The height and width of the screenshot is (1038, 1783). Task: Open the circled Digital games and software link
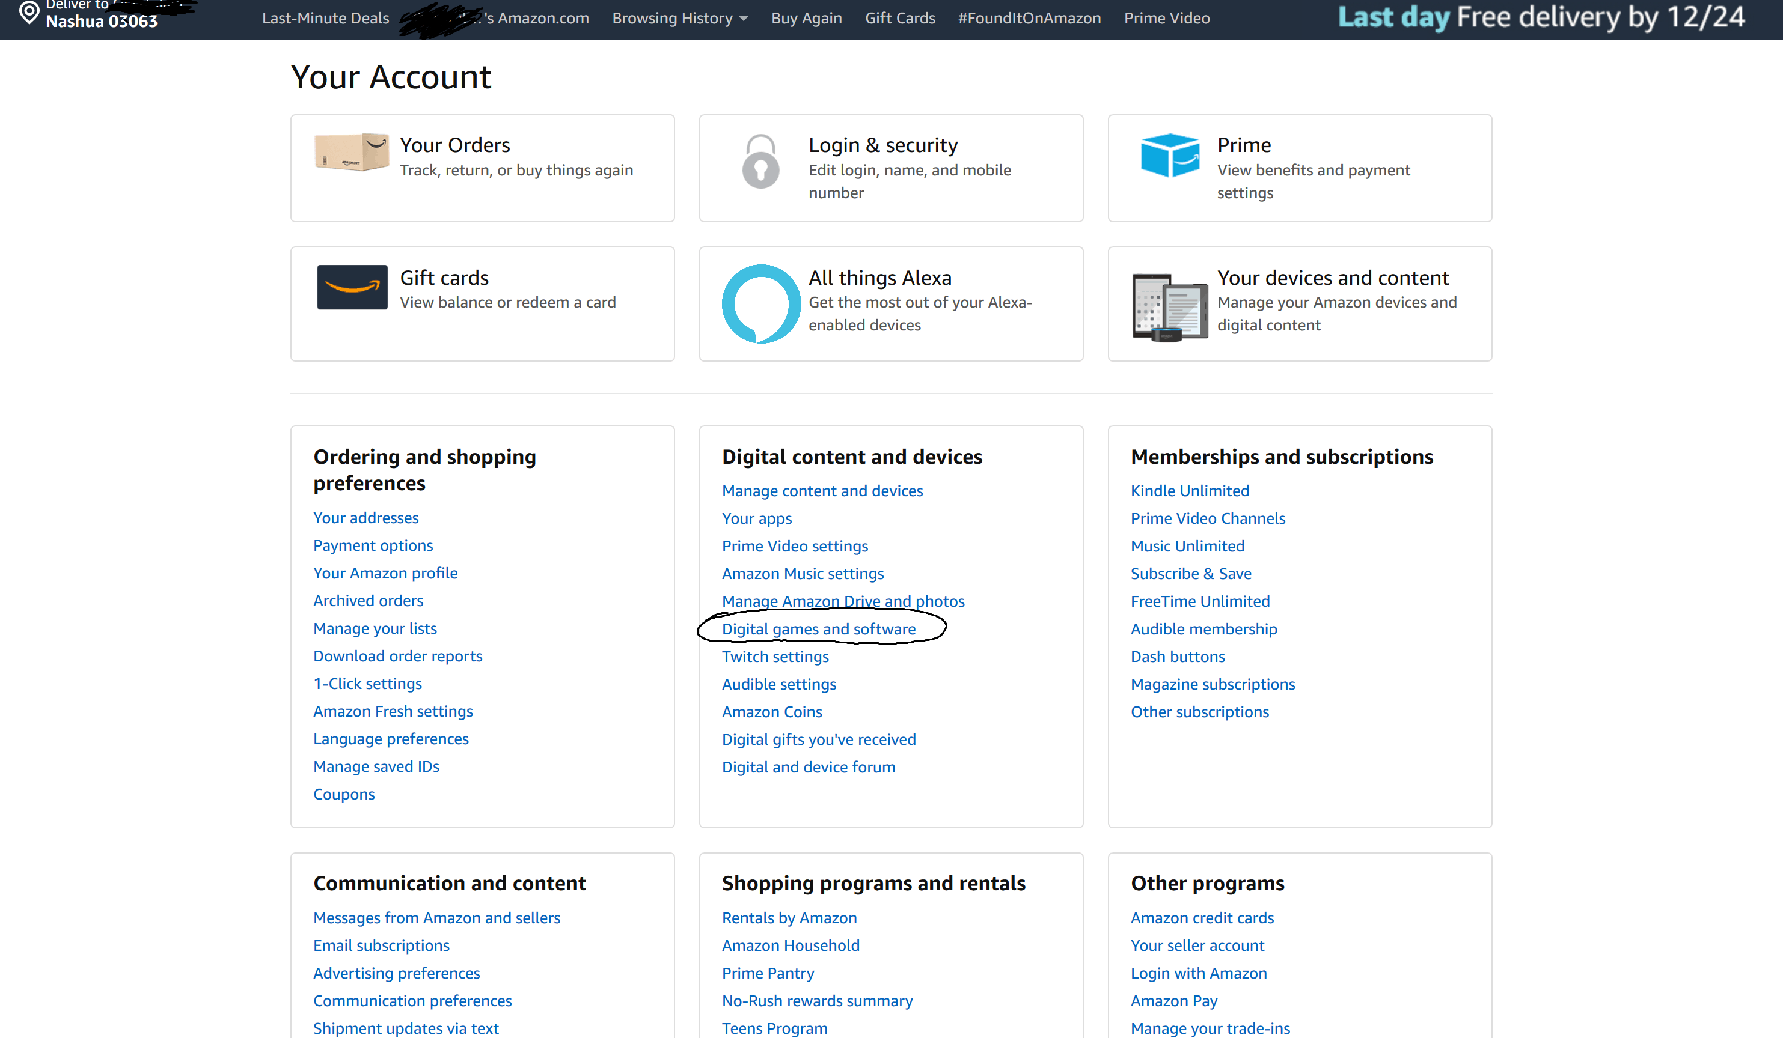[819, 628]
